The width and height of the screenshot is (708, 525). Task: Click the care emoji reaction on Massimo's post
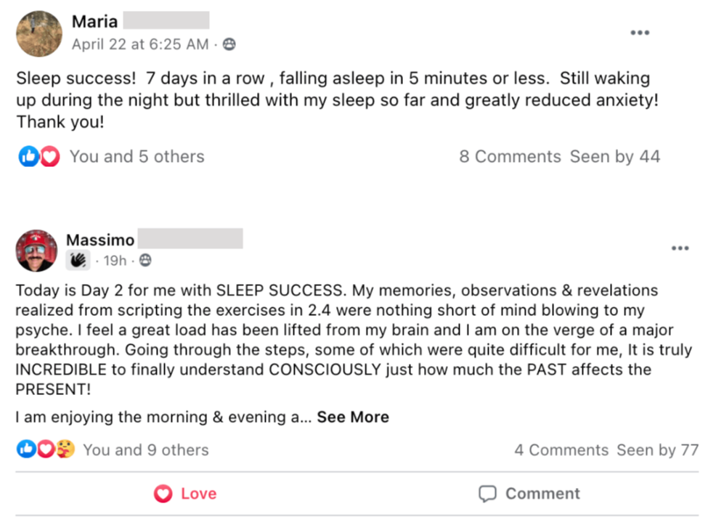[65, 449]
